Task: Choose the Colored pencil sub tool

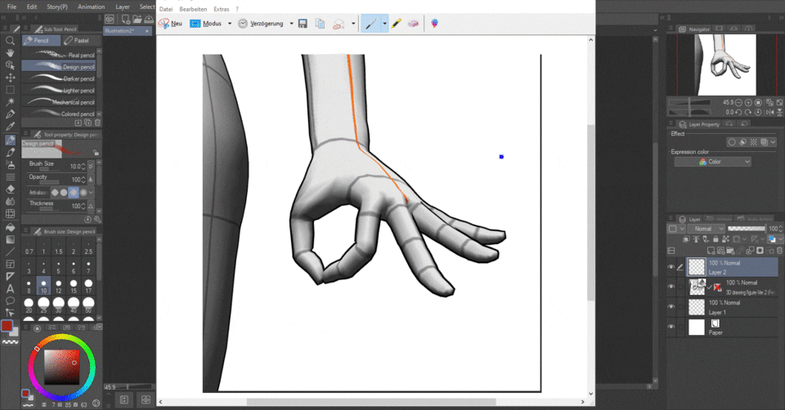Action: [x=59, y=114]
